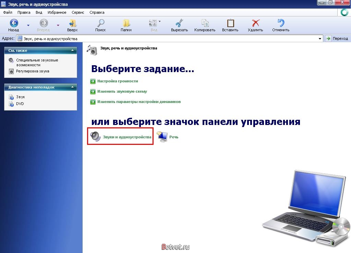Click the Копировать toolbar icon
This screenshot has width=351, height=253.
[x=205, y=23]
